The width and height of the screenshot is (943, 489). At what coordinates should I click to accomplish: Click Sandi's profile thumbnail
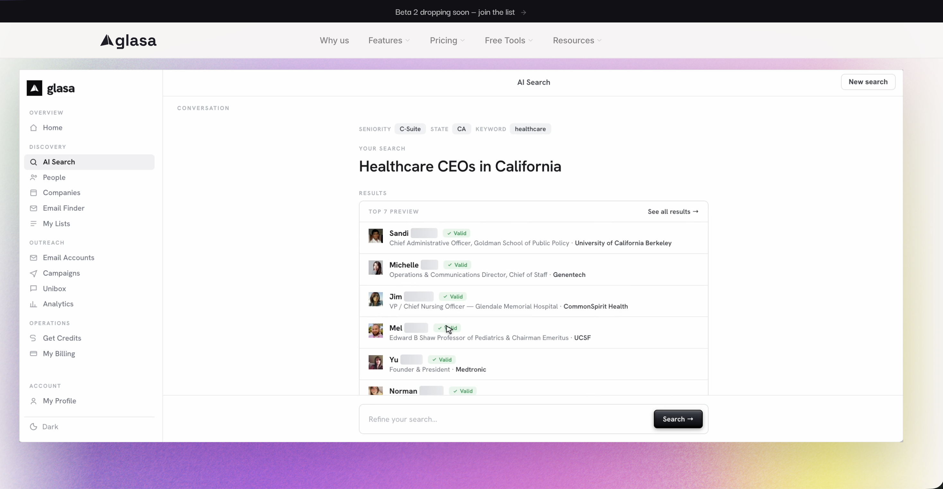click(x=375, y=236)
